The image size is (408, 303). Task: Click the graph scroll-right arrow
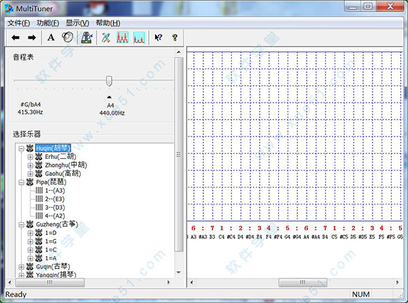[x=397, y=282]
